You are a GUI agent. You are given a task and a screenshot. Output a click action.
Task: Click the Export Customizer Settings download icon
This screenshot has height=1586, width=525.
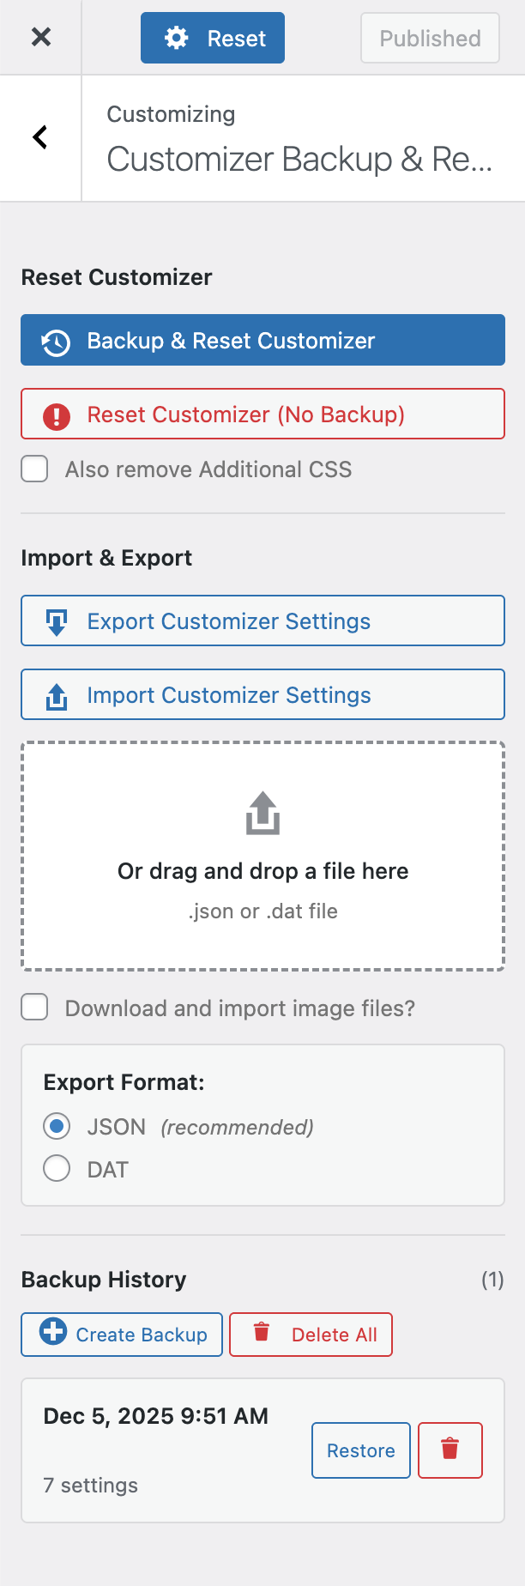coord(57,622)
